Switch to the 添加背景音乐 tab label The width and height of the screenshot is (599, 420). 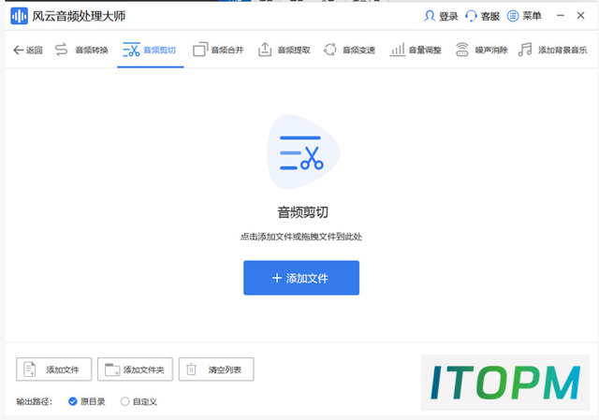tap(562, 50)
